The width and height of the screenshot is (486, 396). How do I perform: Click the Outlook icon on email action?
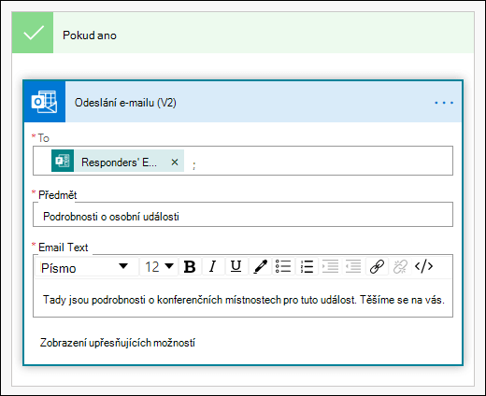(45, 102)
